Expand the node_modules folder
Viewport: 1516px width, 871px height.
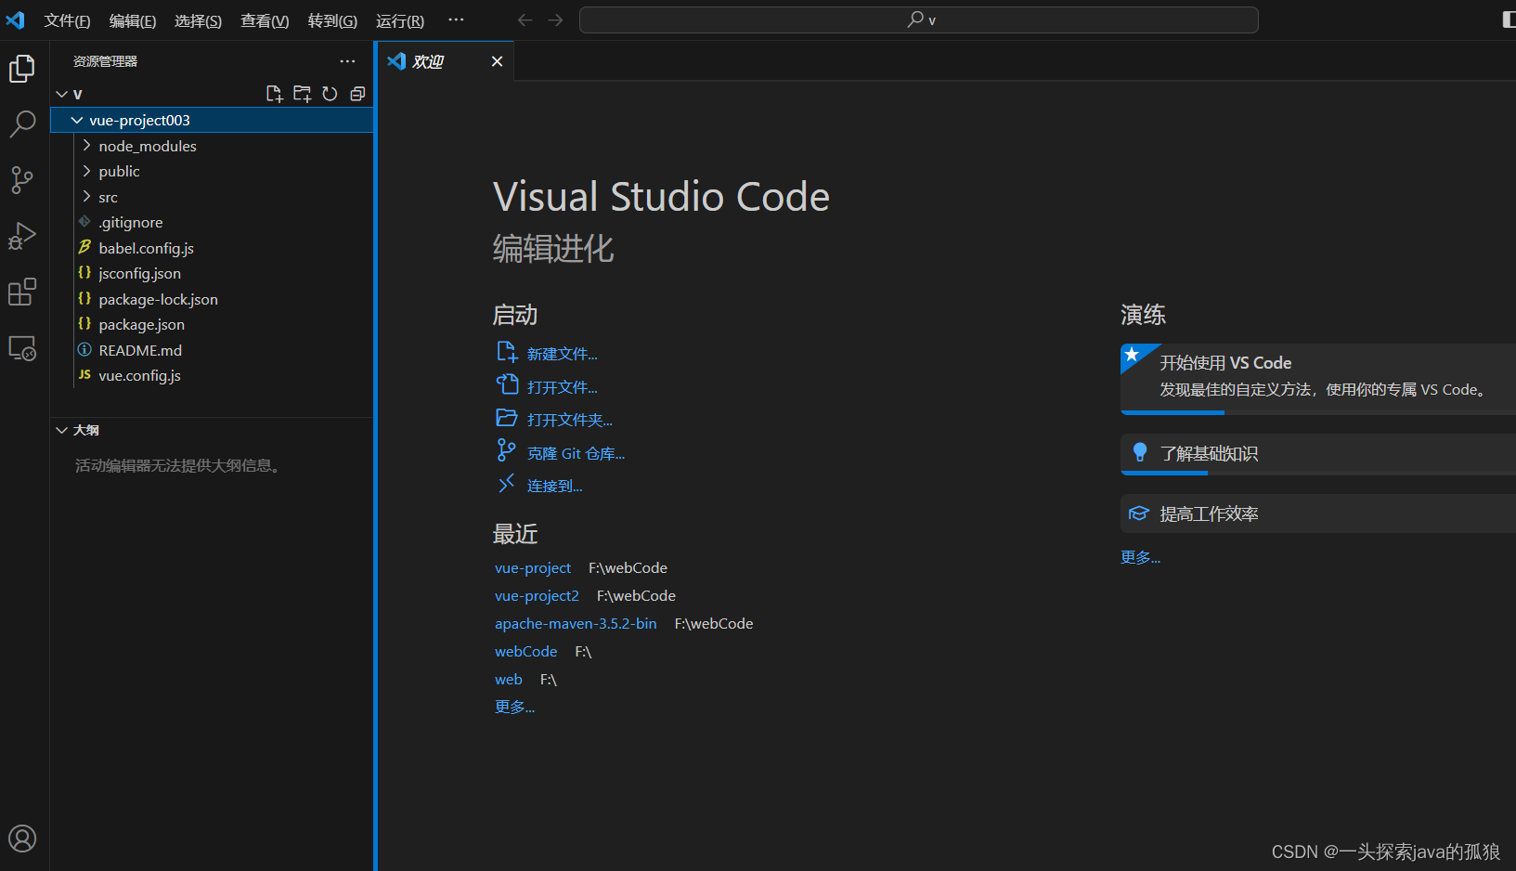click(x=86, y=146)
